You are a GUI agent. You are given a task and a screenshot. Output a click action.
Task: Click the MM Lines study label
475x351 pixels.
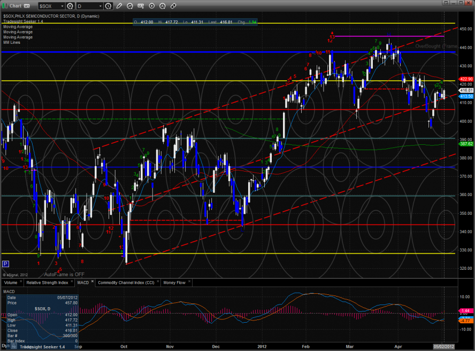[x=12, y=42]
